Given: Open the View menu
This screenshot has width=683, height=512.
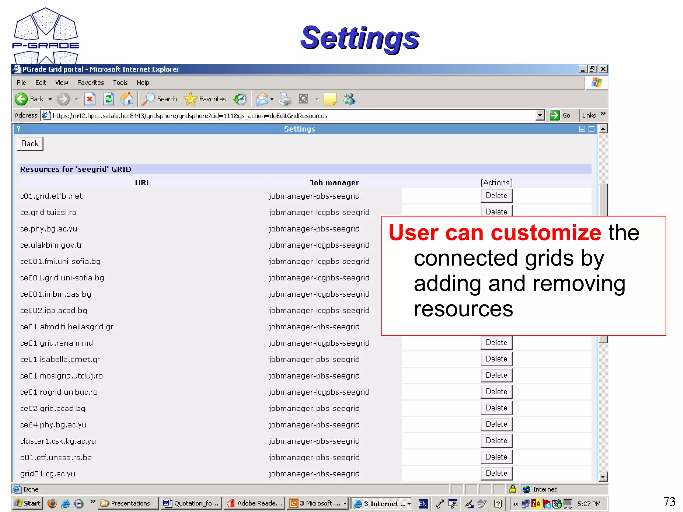Looking at the screenshot, I should point(62,83).
